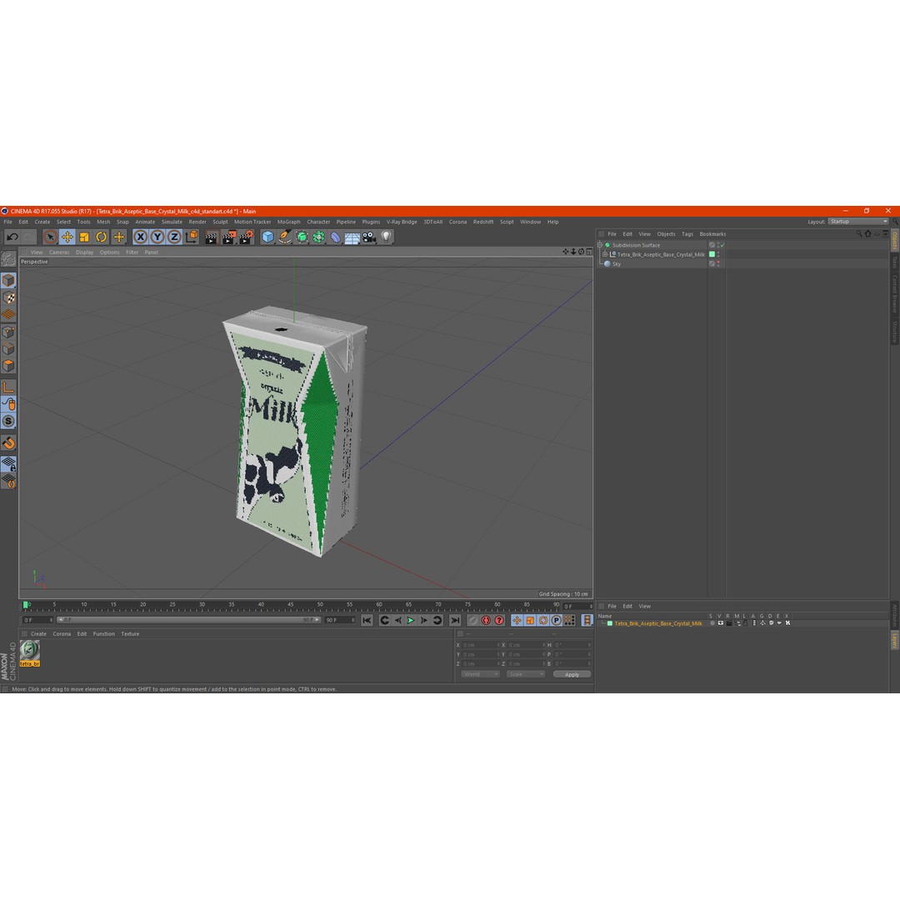
Task: Click the timeline preview range slider
Action: 189,620
